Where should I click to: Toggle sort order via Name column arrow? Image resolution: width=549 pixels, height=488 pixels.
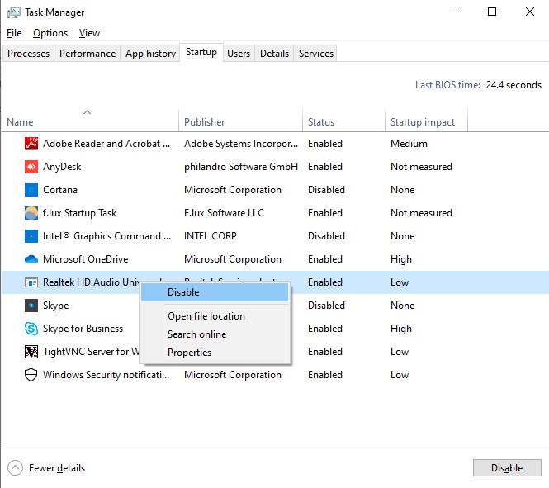[x=88, y=112]
